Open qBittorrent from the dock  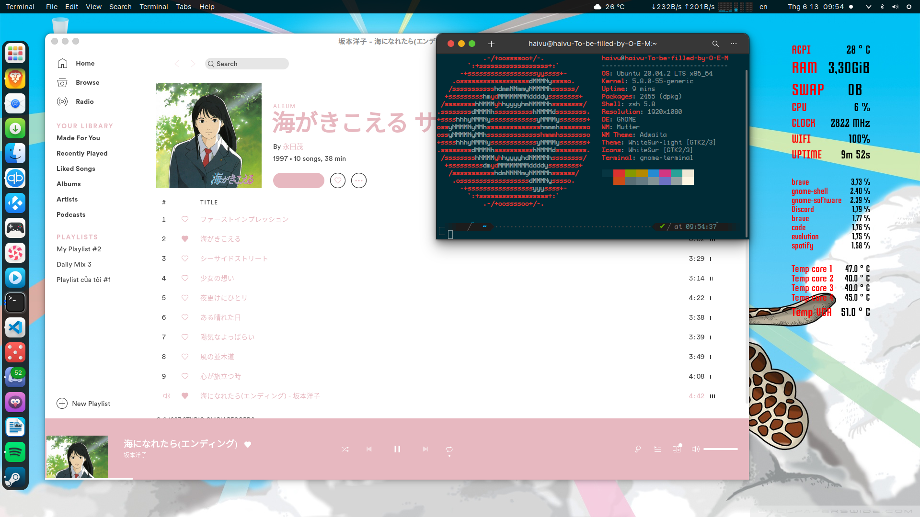15,178
